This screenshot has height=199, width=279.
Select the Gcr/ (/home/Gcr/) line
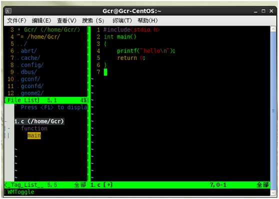(49, 29)
